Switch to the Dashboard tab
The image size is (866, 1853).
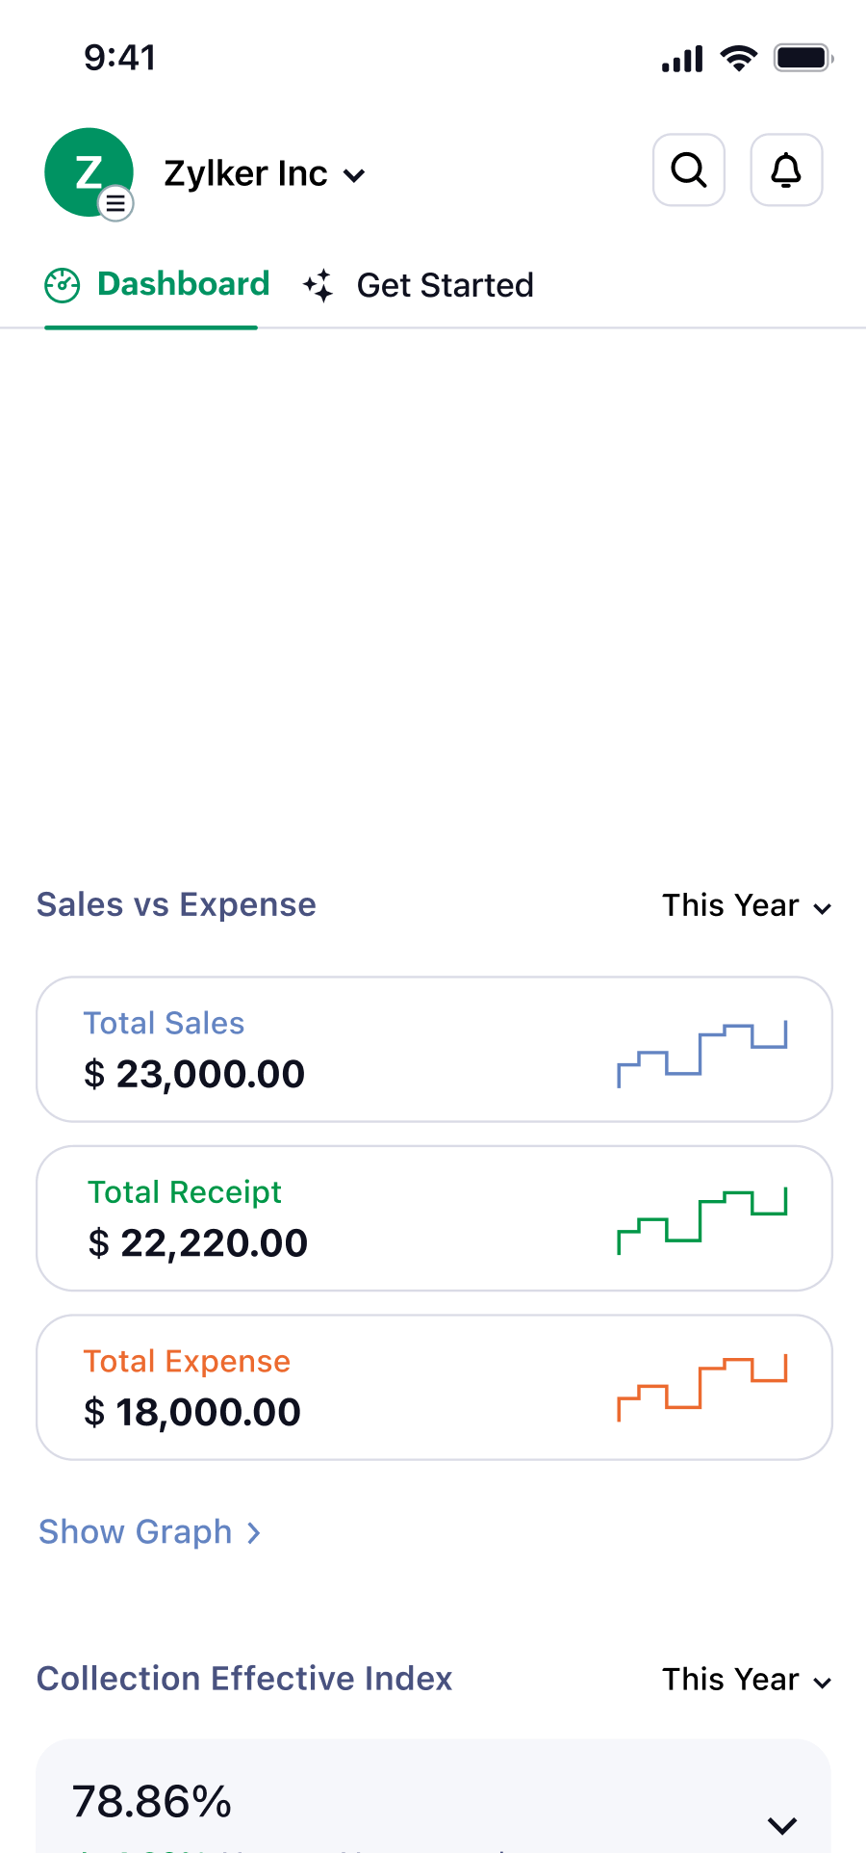183,285
